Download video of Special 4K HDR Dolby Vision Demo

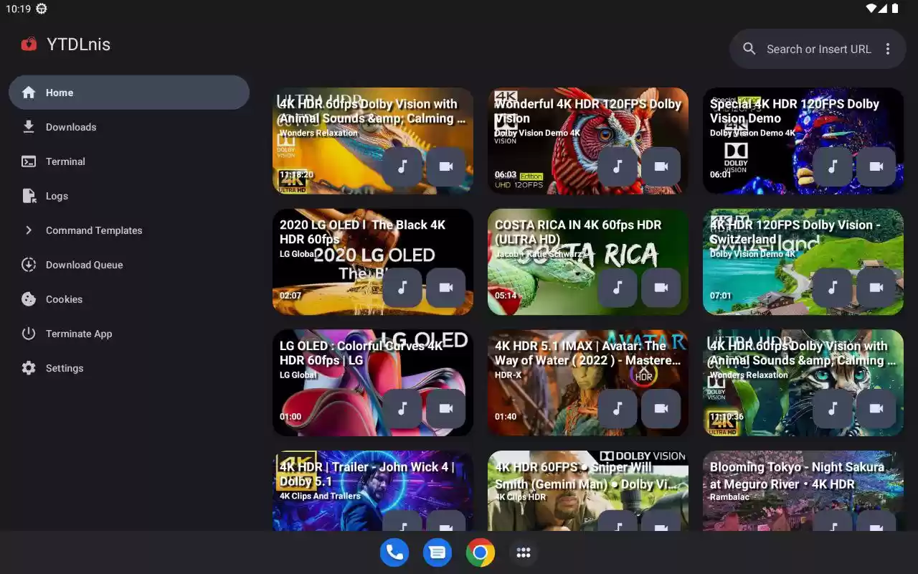876,166
